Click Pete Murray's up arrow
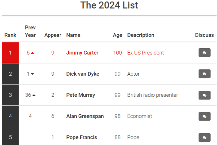Screen dimensions: 217x145 pos(34,95)
